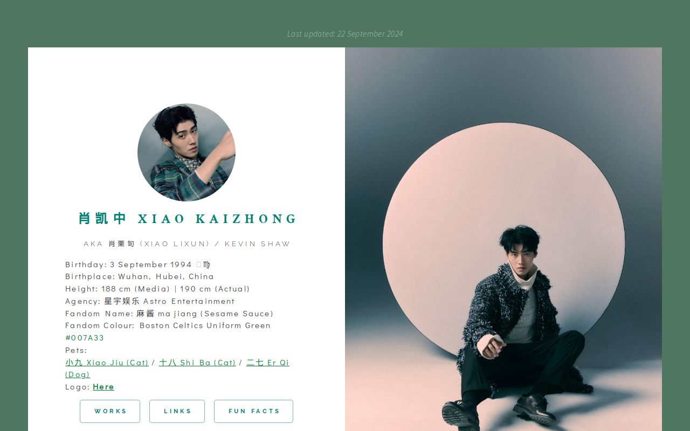The image size is (690, 431).
Task: Follow the Er Qi (Dog) link
Action: click(x=177, y=368)
